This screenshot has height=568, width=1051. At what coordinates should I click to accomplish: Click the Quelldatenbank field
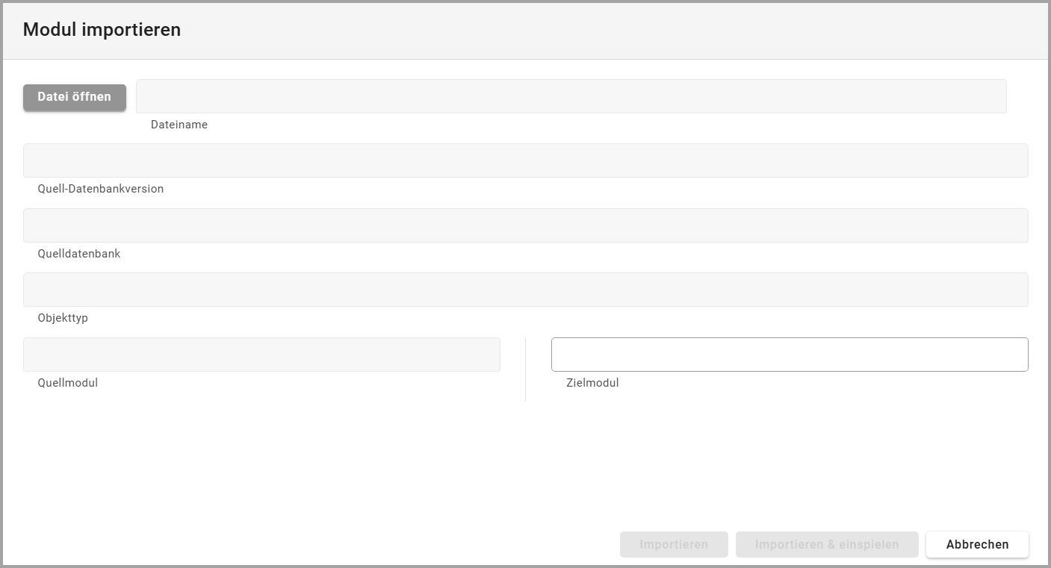525,225
